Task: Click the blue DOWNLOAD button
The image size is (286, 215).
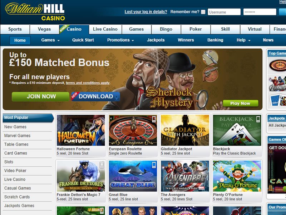Action: click(x=95, y=96)
